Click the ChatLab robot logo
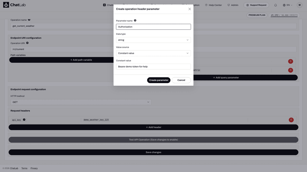The width and height of the screenshot is (307, 172). [6, 5]
